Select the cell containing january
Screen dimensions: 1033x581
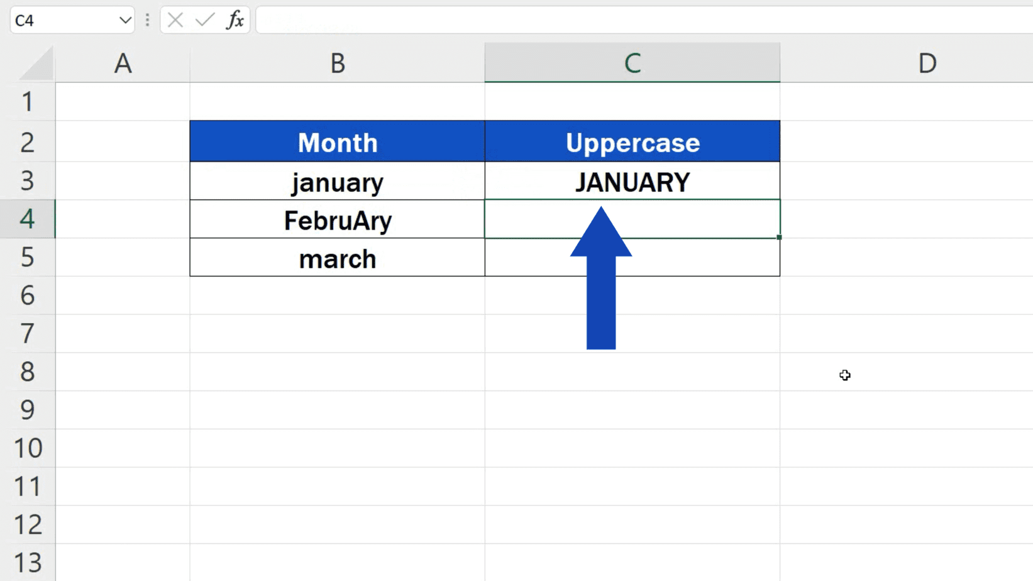click(337, 182)
